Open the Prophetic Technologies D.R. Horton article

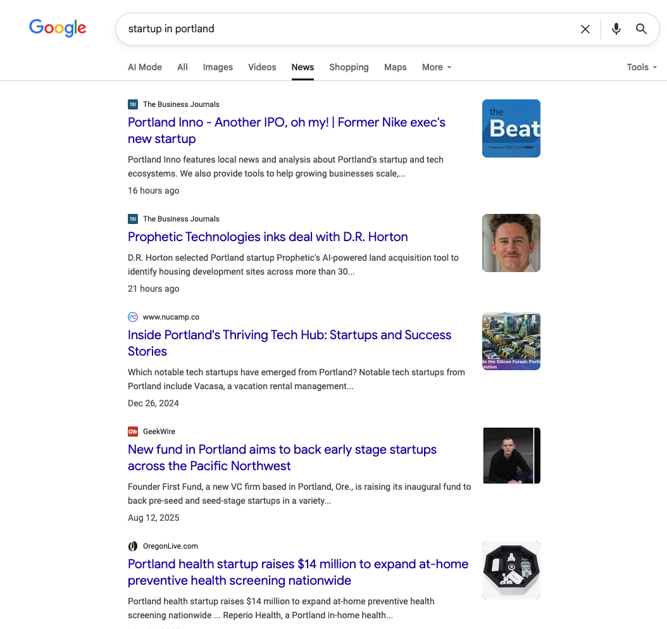(x=267, y=237)
